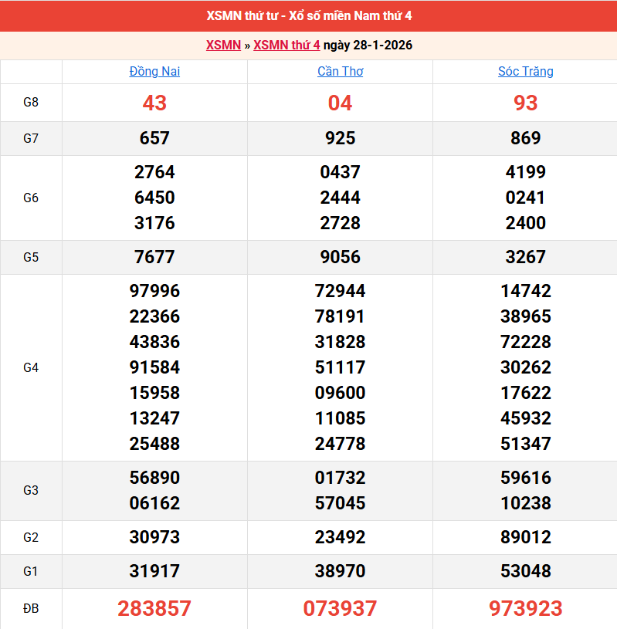Click the XSMN thứ 4 breadcrumb link

click(x=286, y=45)
